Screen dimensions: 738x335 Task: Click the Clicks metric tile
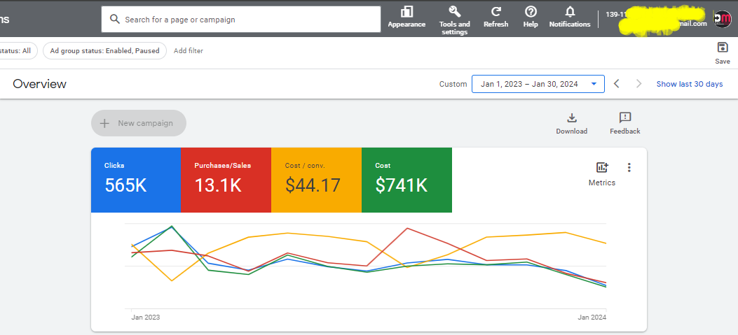[x=135, y=180]
